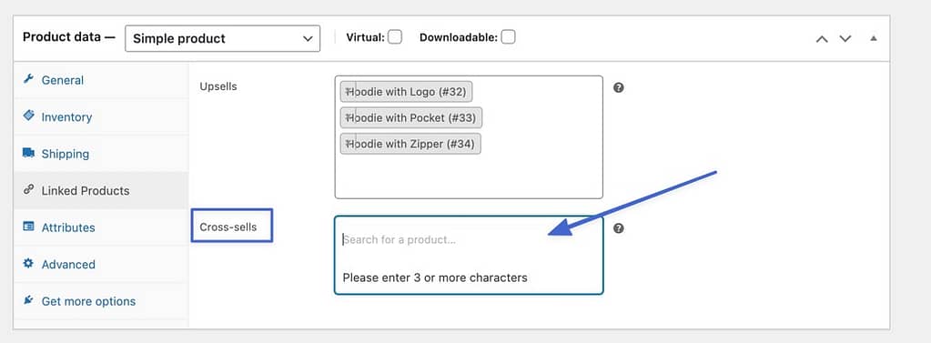Switch to the Attributes tab

pos(67,227)
